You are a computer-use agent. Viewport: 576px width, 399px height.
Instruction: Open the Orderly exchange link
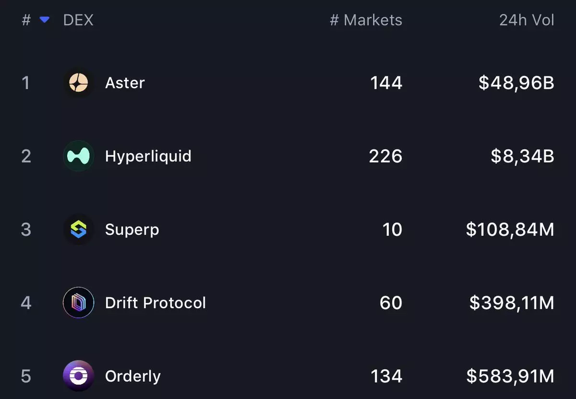click(133, 376)
